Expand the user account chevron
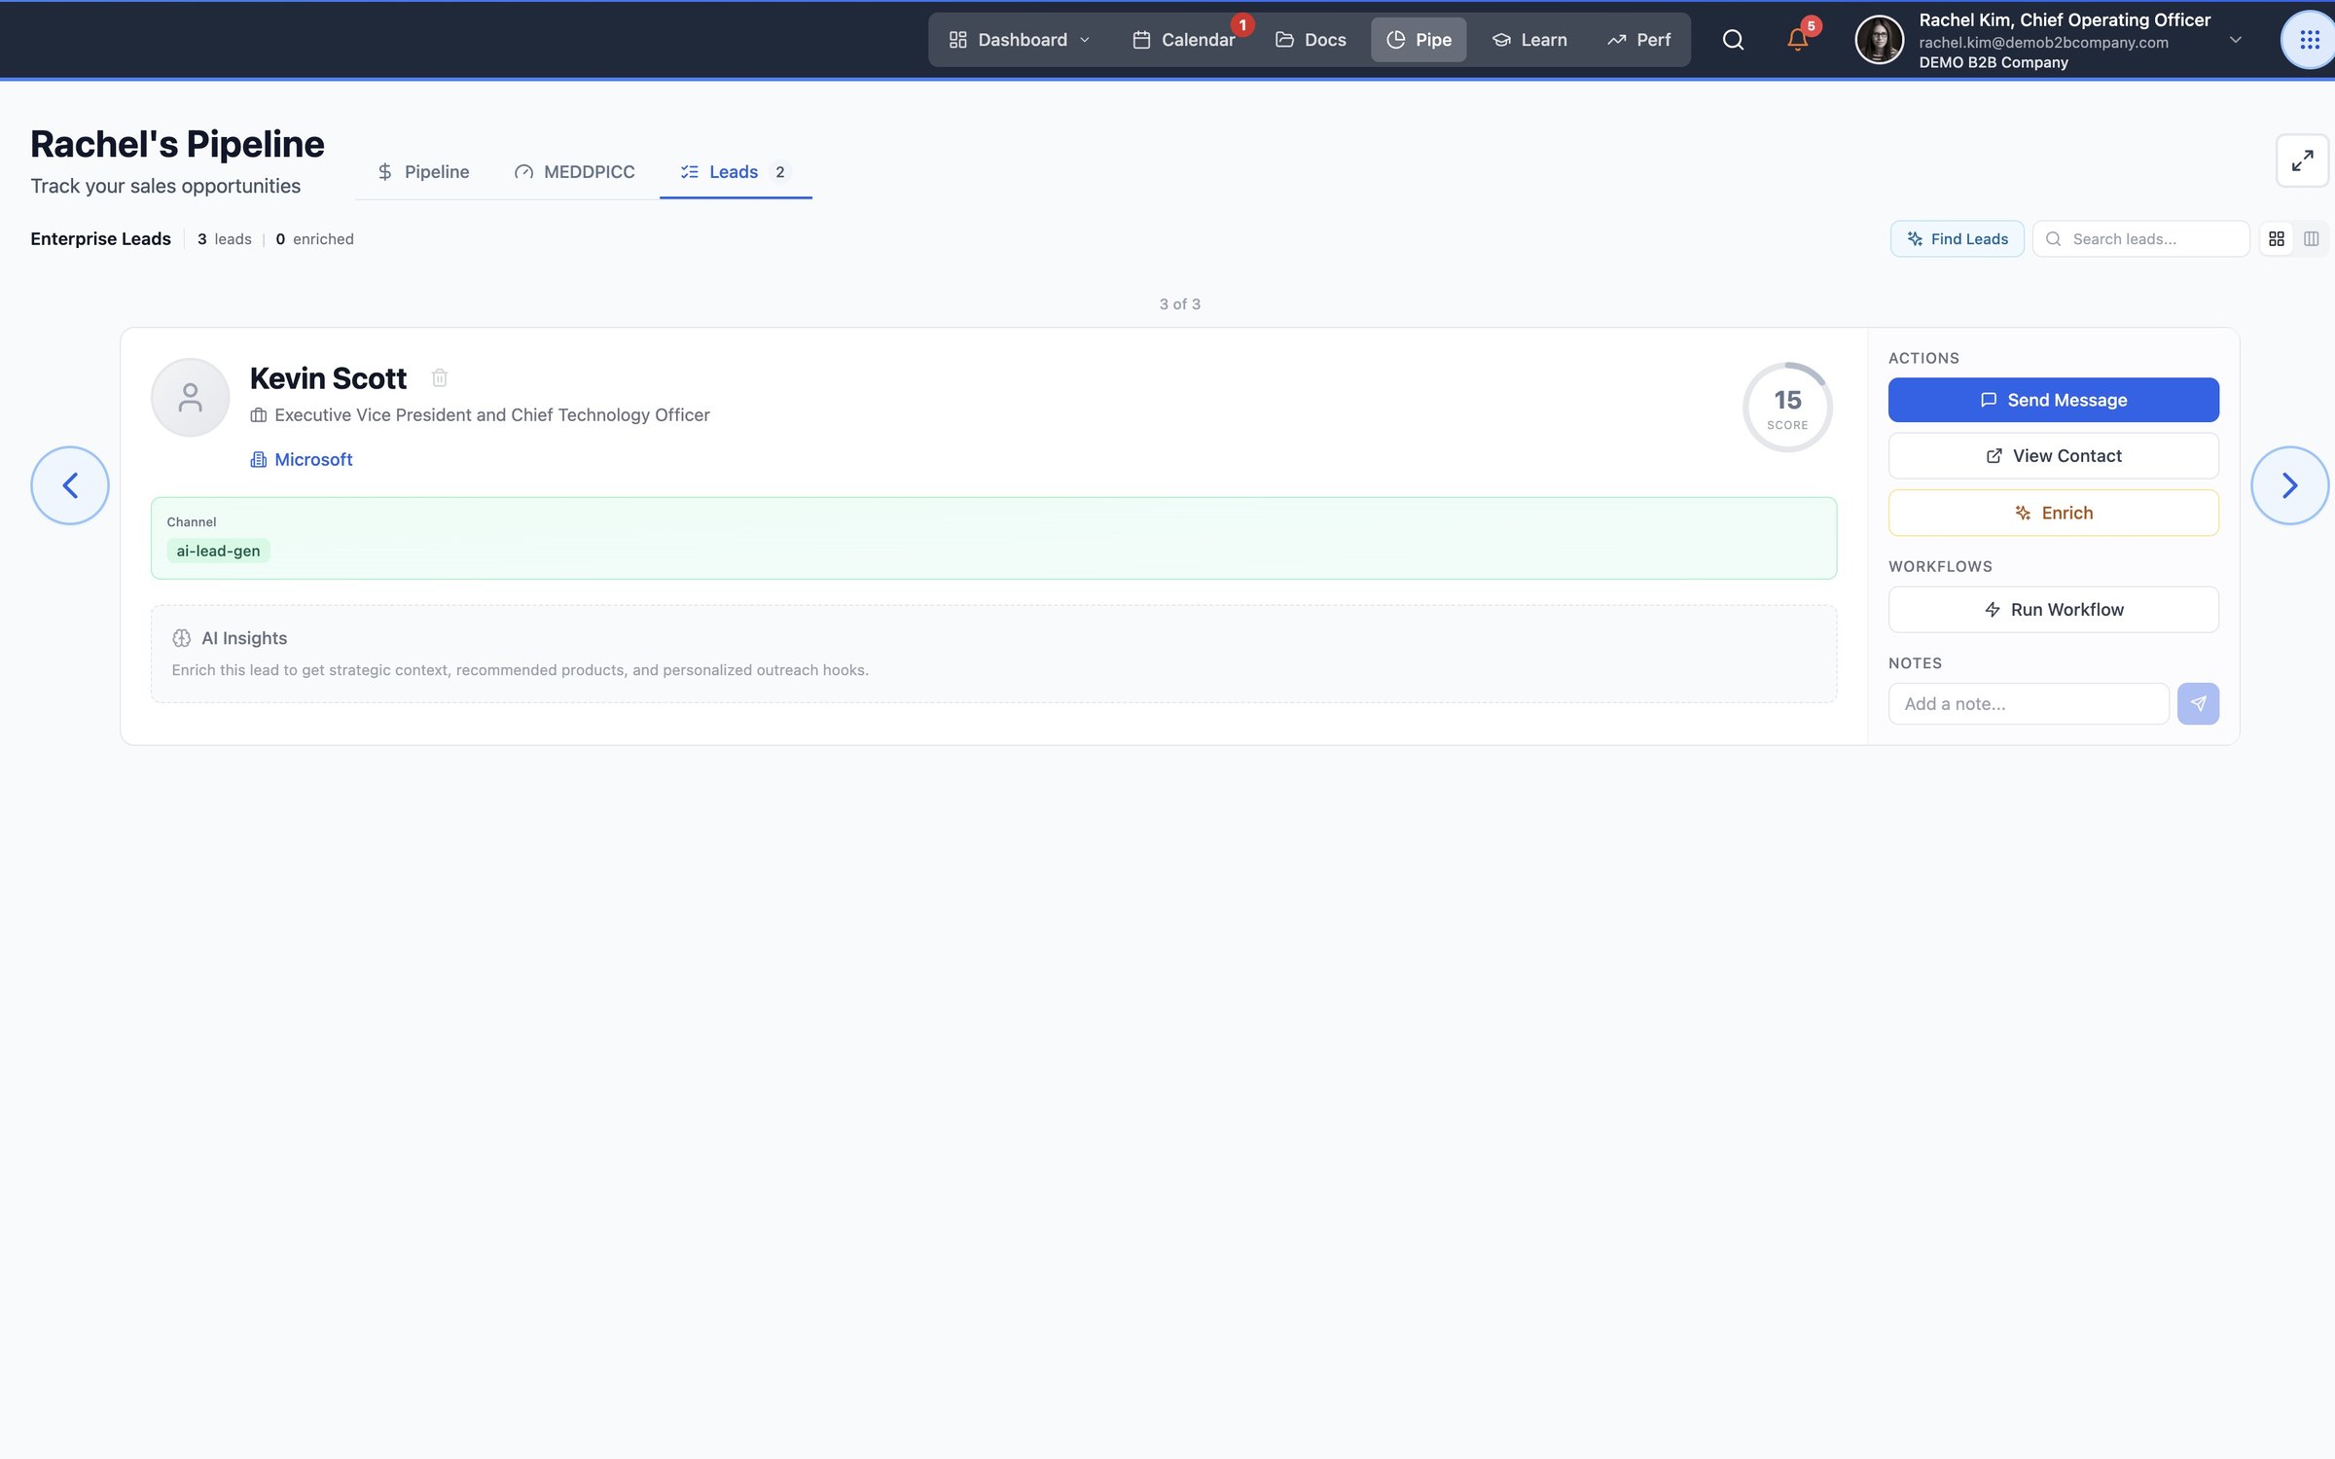 [2235, 40]
